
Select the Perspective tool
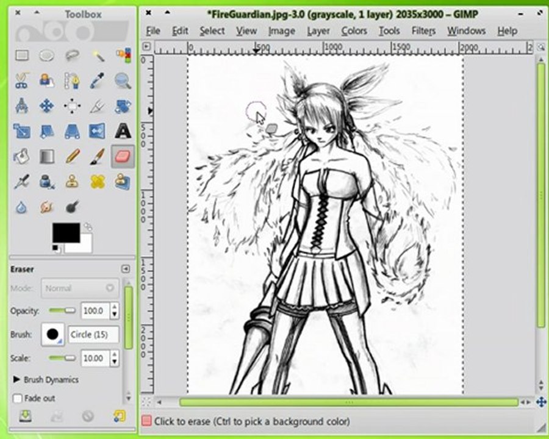click(72, 131)
